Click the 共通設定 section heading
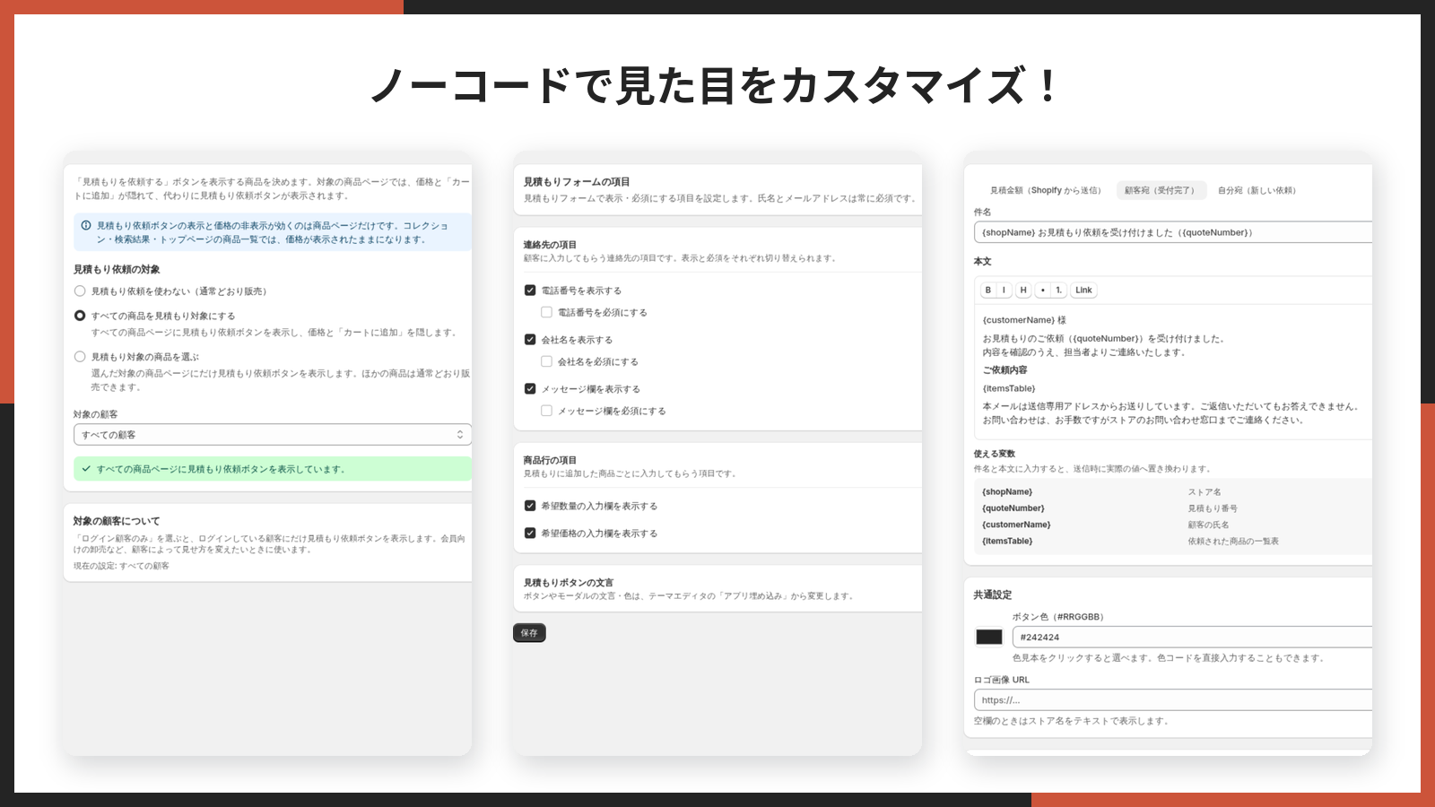This screenshot has width=1435, height=807. pyautogui.click(x=993, y=594)
